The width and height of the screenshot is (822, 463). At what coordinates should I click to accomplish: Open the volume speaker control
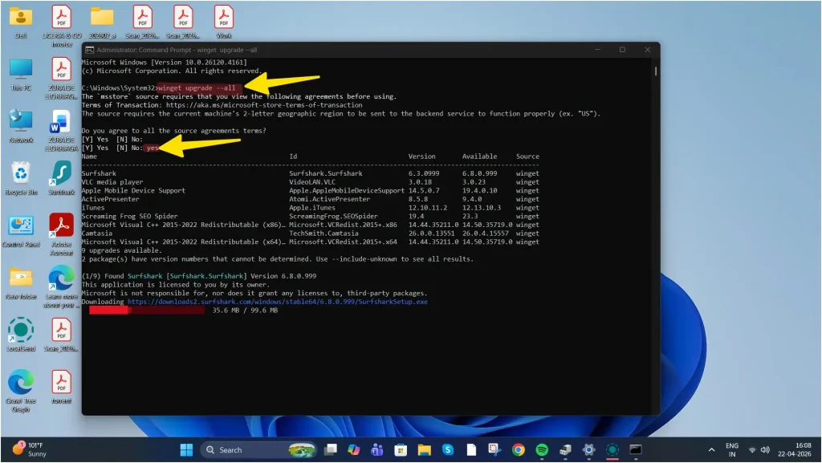click(x=765, y=450)
